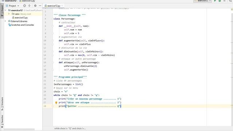
Task: Open Project panel settings gear
Action: pos(35,6)
